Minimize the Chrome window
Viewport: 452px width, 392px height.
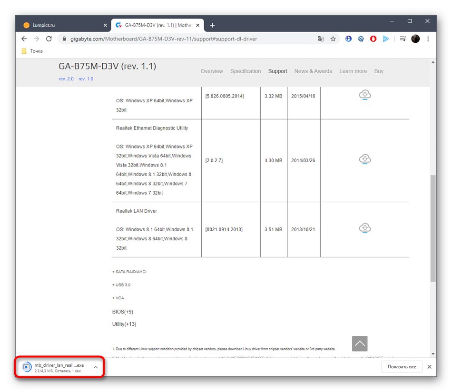(392, 21)
